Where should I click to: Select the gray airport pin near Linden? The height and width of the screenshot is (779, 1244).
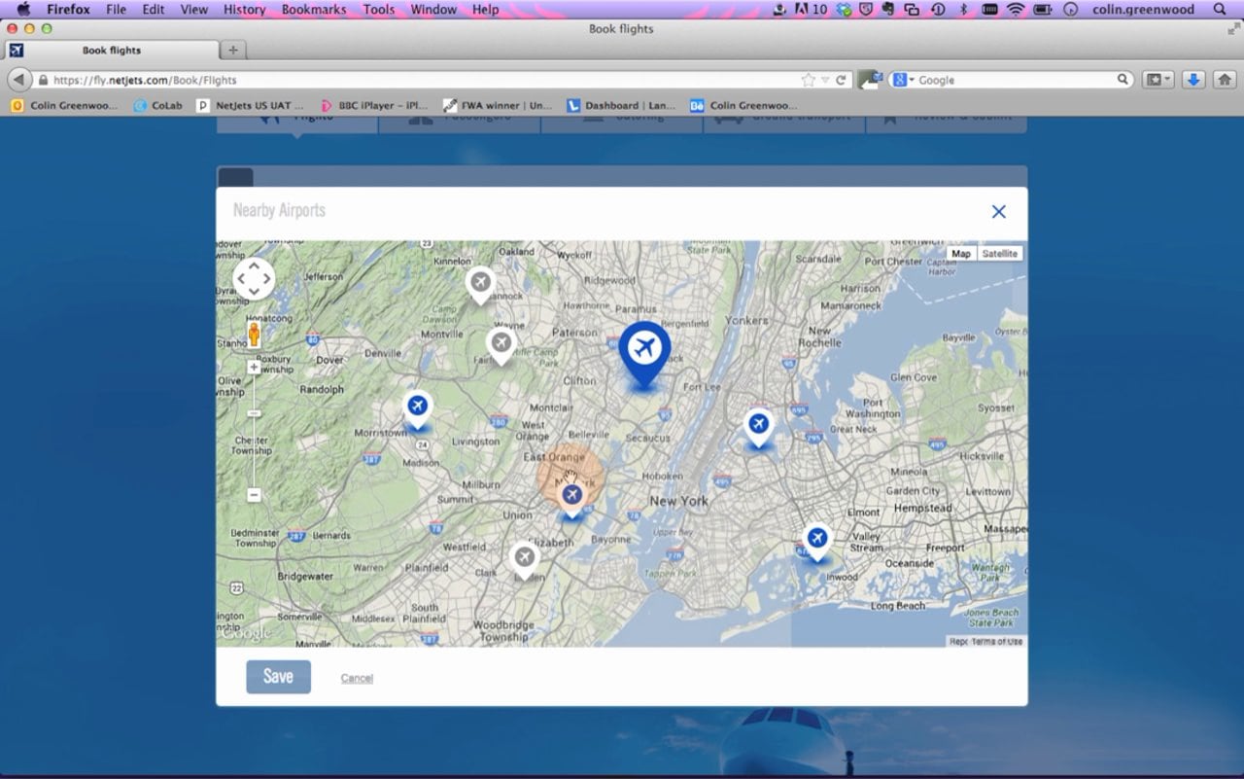point(525,560)
